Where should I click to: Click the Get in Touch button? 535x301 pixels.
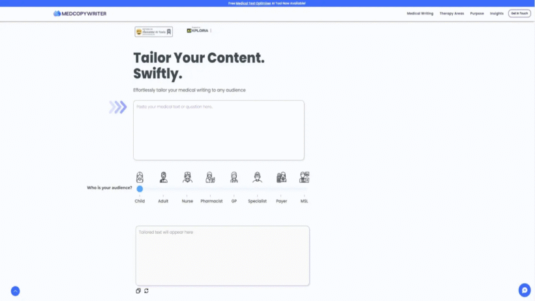tap(519, 13)
